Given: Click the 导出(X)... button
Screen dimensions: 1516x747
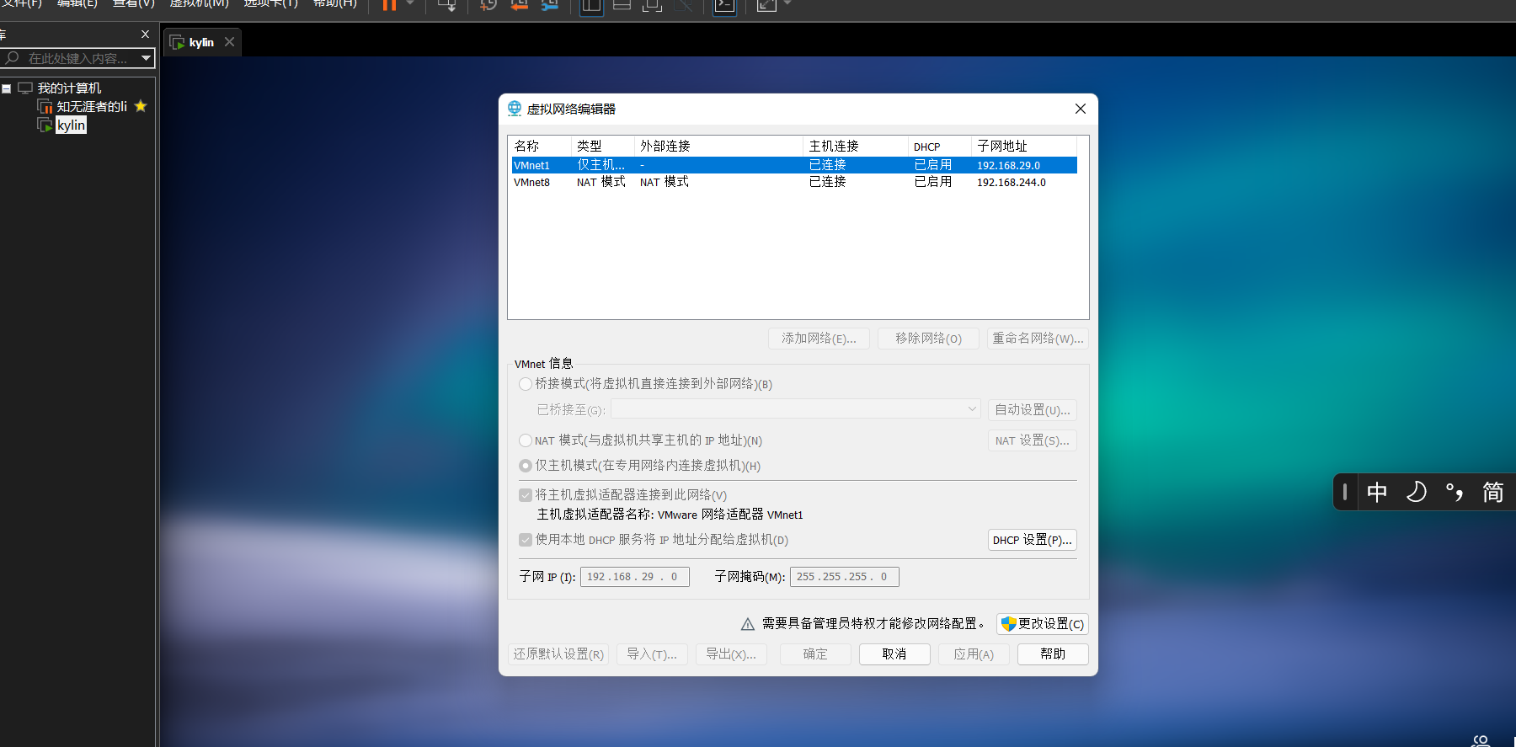Looking at the screenshot, I should click(x=731, y=654).
